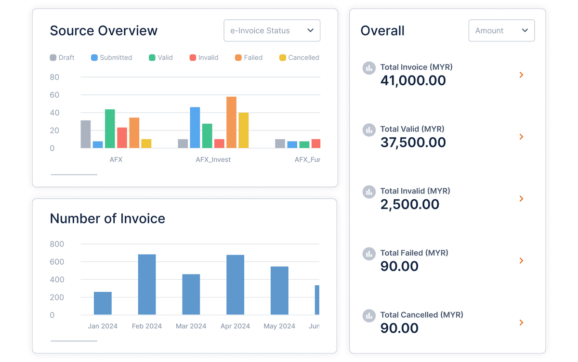
Task: Click the Feb 2024 invoice bar
Action: coord(147,284)
